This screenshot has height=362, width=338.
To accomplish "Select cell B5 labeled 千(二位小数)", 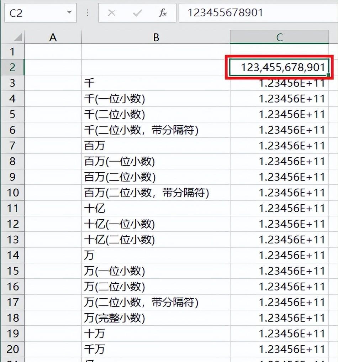I will pyautogui.click(x=156, y=114).
